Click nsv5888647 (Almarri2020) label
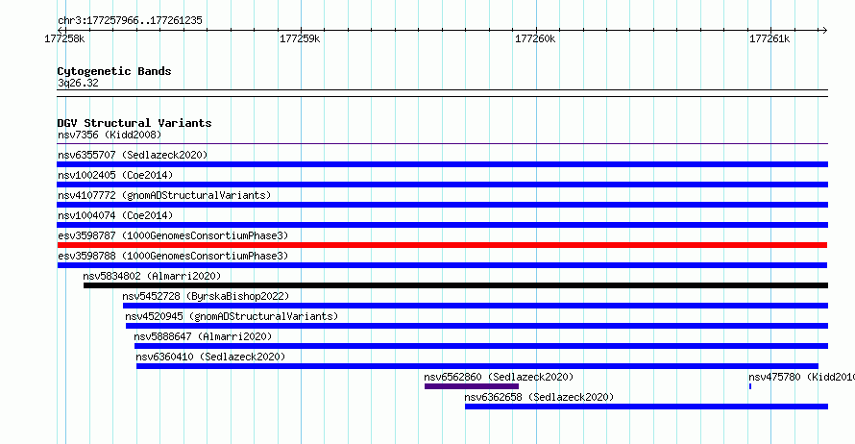855x444 pixels. coord(203,336)
